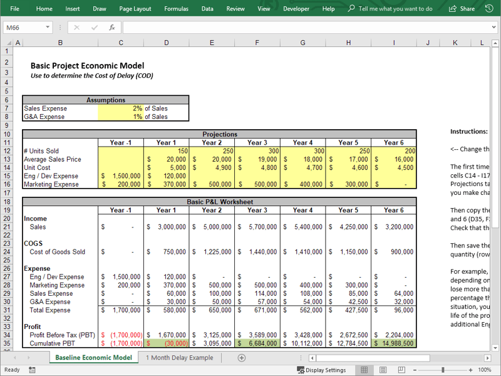
Task: Click the macro recording status bar icon
Action: pos(32,370)
